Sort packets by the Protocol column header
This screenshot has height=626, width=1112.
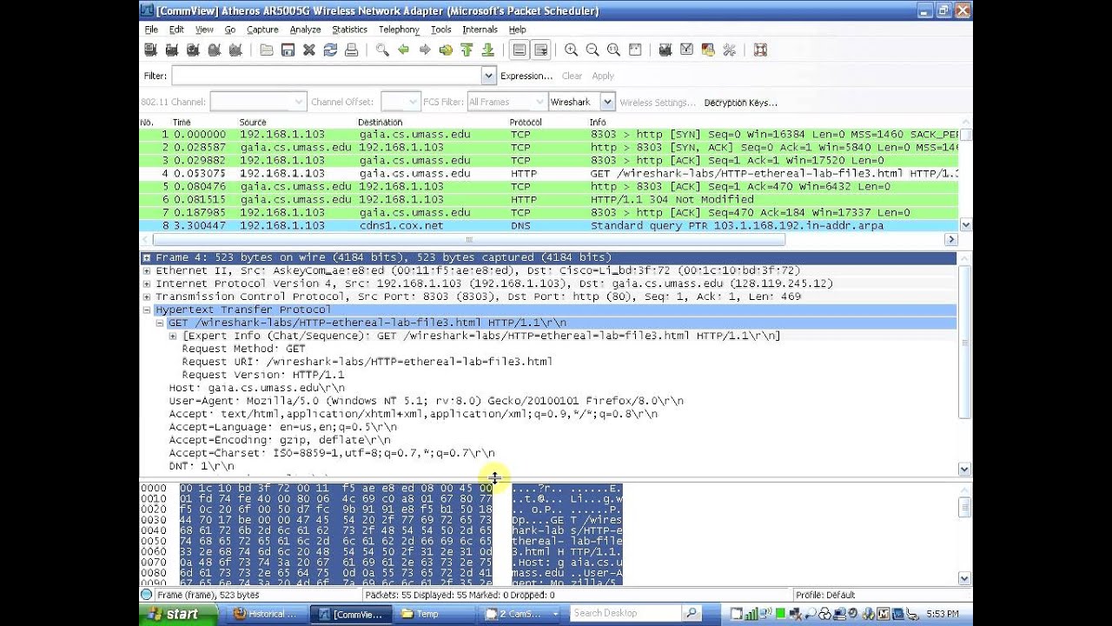pyautogui.click(x=526, y=123)
